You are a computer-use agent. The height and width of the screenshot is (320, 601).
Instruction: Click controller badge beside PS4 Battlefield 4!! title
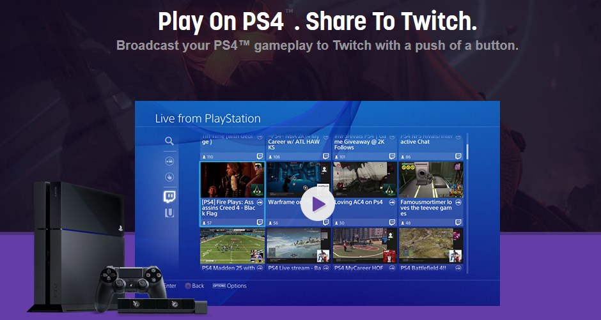[x=458, y=268]
